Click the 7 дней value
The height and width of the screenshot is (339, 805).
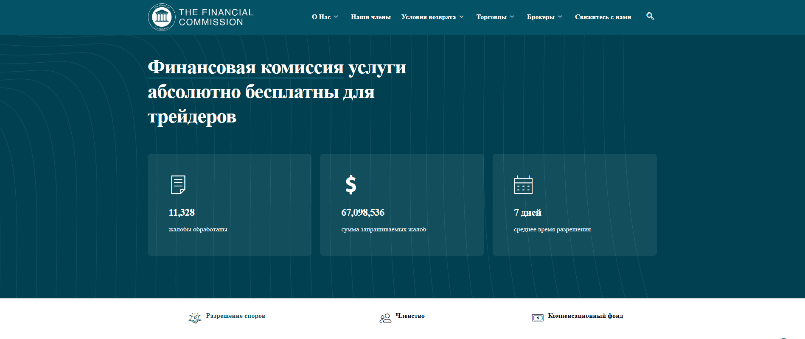tap(527, 212)
